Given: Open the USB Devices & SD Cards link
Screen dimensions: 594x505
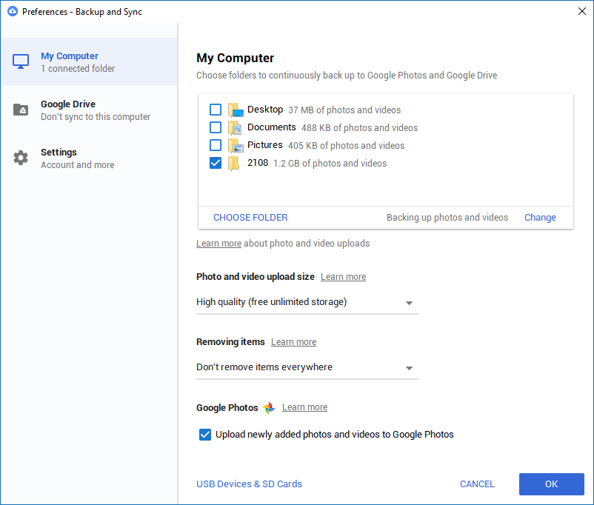Looking at the screenshot, I should (249, 484).
